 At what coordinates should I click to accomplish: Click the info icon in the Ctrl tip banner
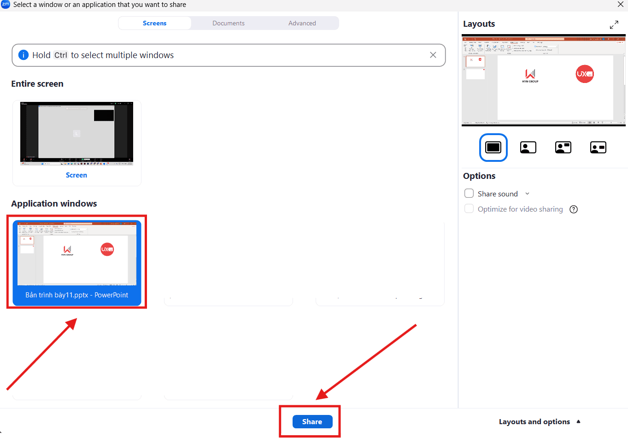23,55
